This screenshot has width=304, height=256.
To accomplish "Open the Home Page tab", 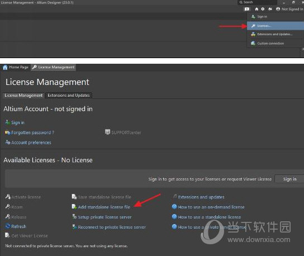I will click(16, 67).
